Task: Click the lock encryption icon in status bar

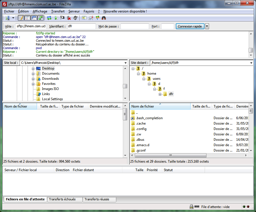Action: pyautogui.click(x=191, y=207)
